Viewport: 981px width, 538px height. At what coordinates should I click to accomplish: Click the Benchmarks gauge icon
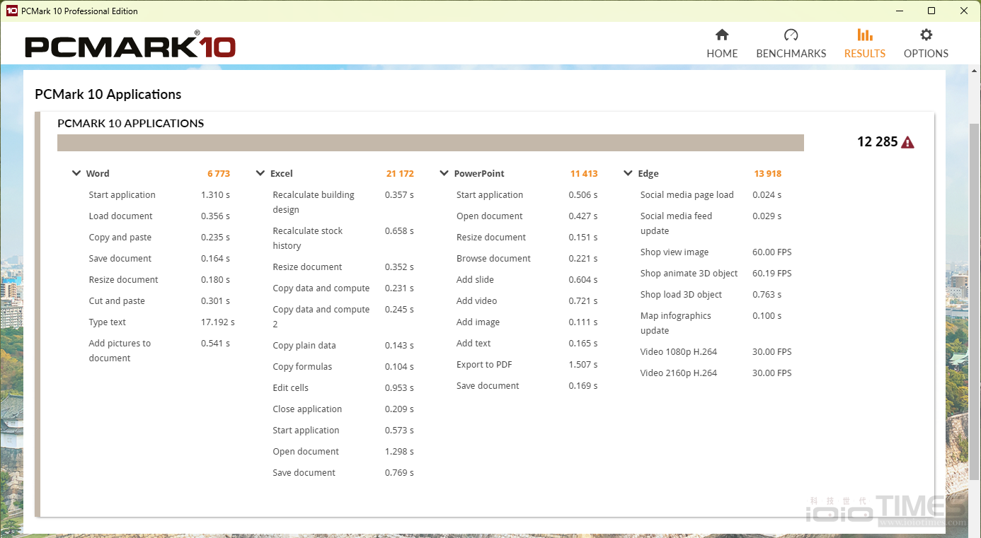[791, 35]
